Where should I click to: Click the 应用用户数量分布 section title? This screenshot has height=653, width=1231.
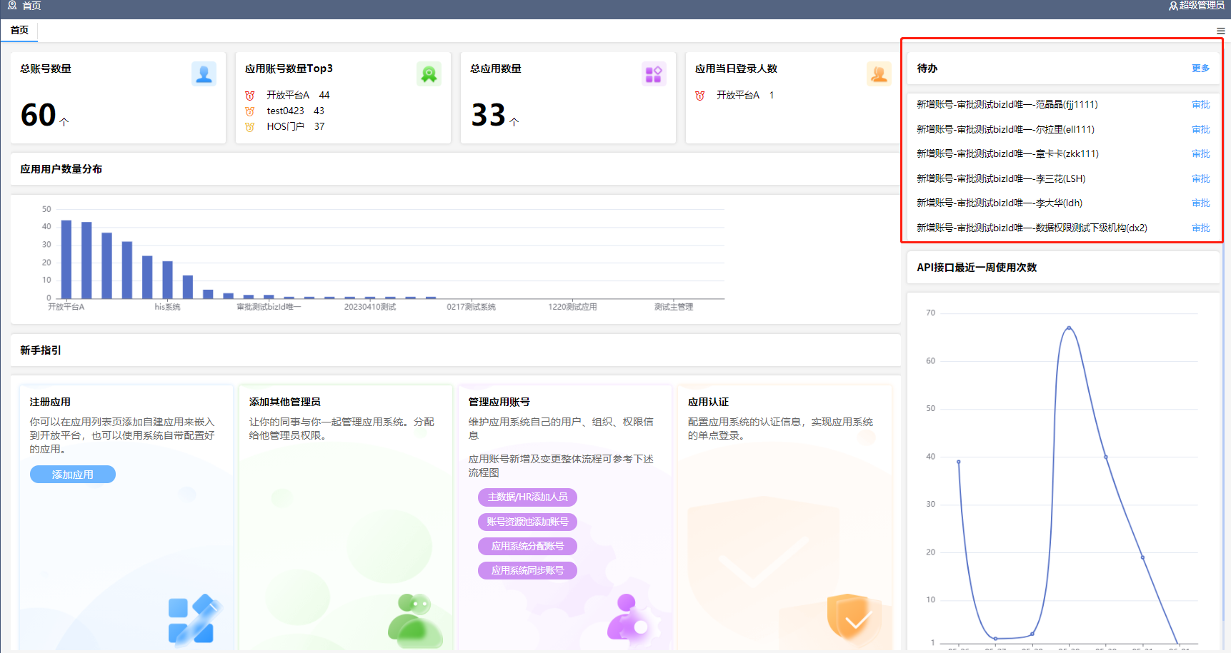tap(61, 170)
